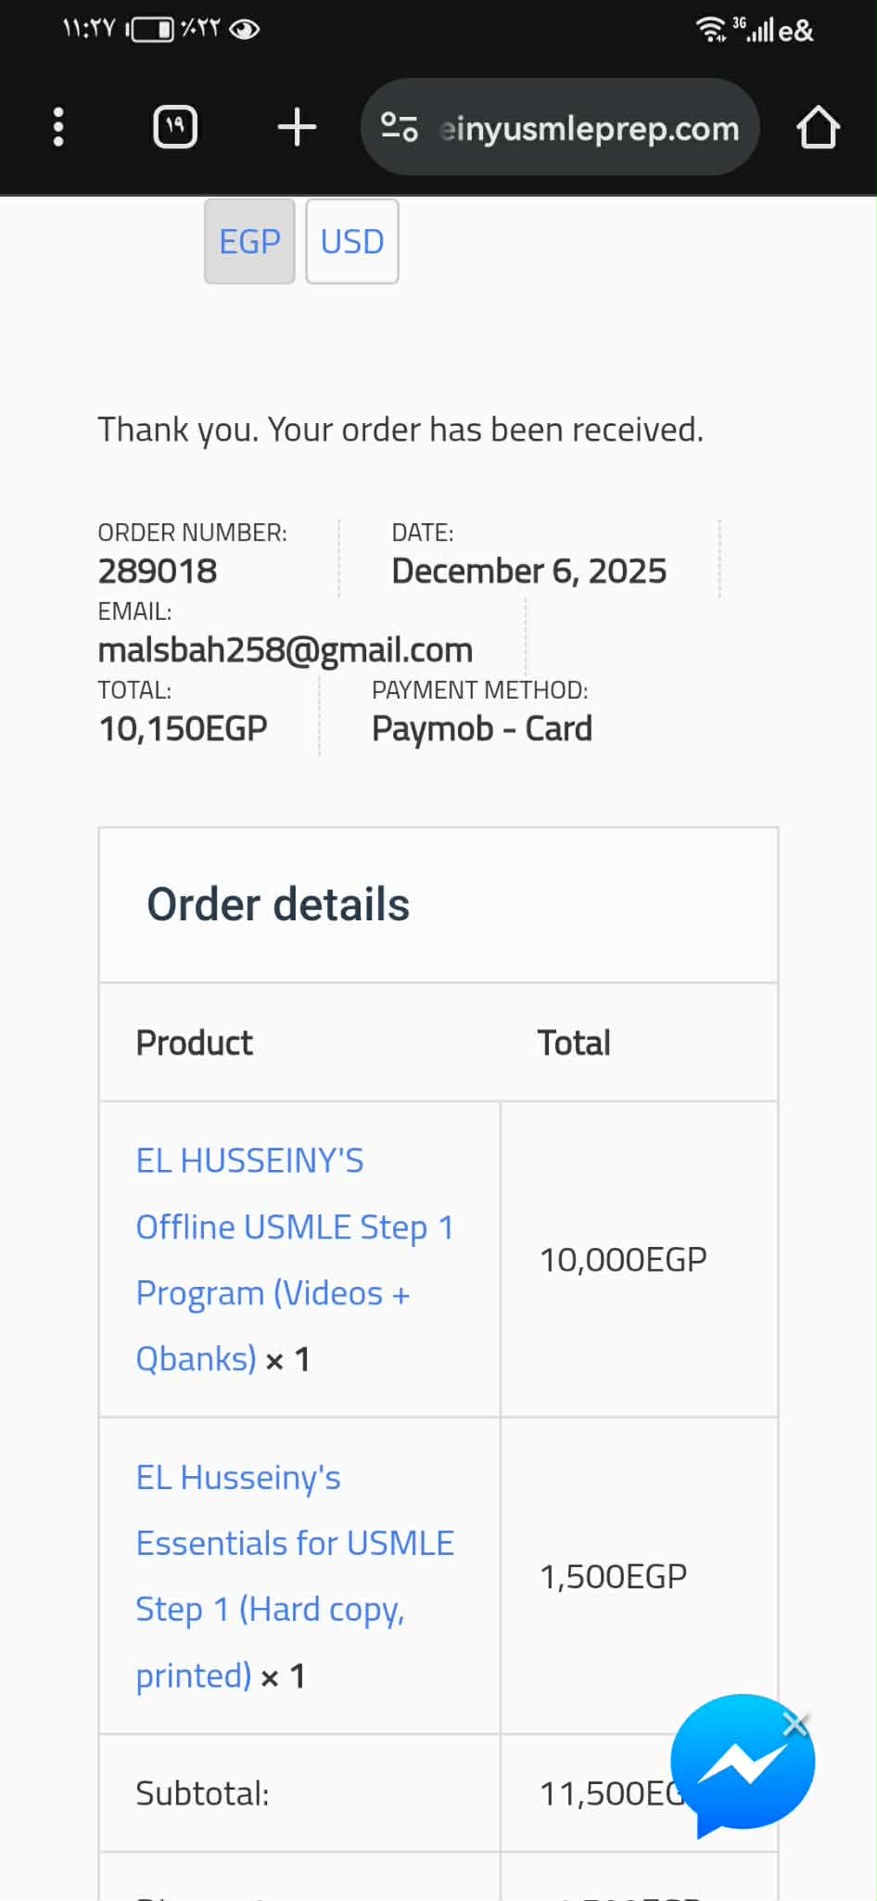
Task: Tap the battery indicator in status bar
Action: pyautogui.click(x=152, y=30)
